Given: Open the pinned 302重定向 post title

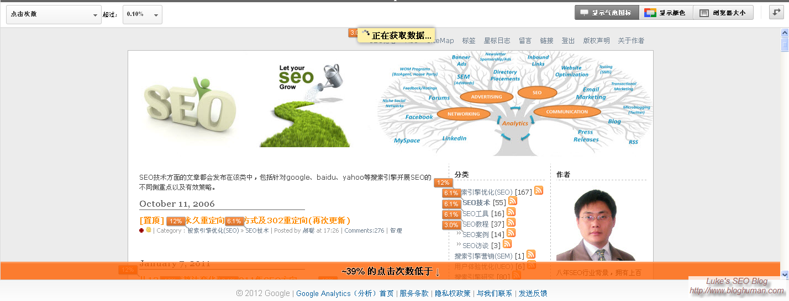Looking at the screenshot, I should point(245,221).
